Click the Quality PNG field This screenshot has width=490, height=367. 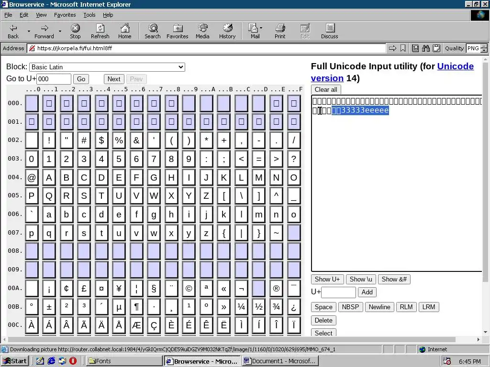click(x=473, y=48)
